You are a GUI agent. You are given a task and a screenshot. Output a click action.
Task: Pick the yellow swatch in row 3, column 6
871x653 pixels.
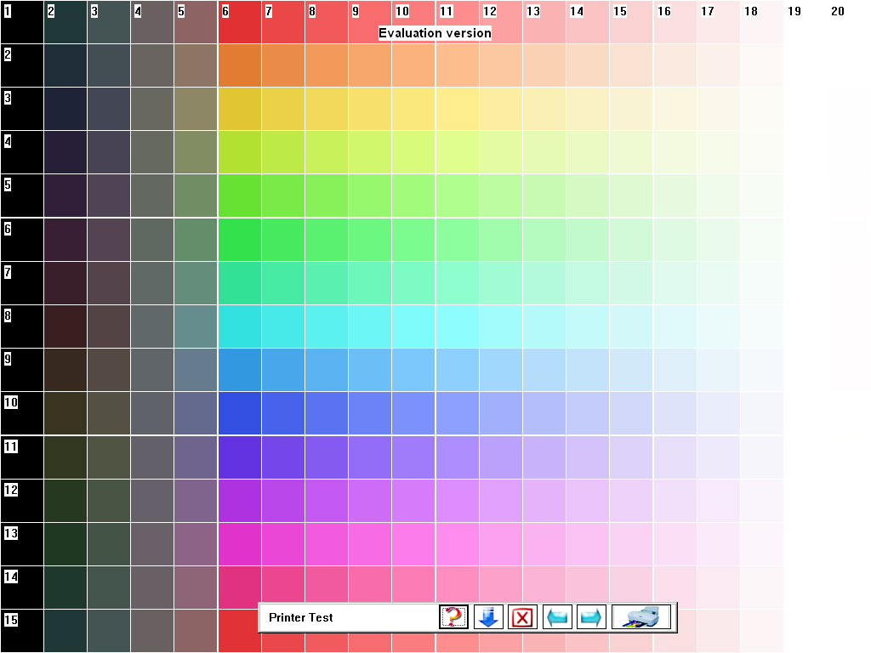click(239, 109)
